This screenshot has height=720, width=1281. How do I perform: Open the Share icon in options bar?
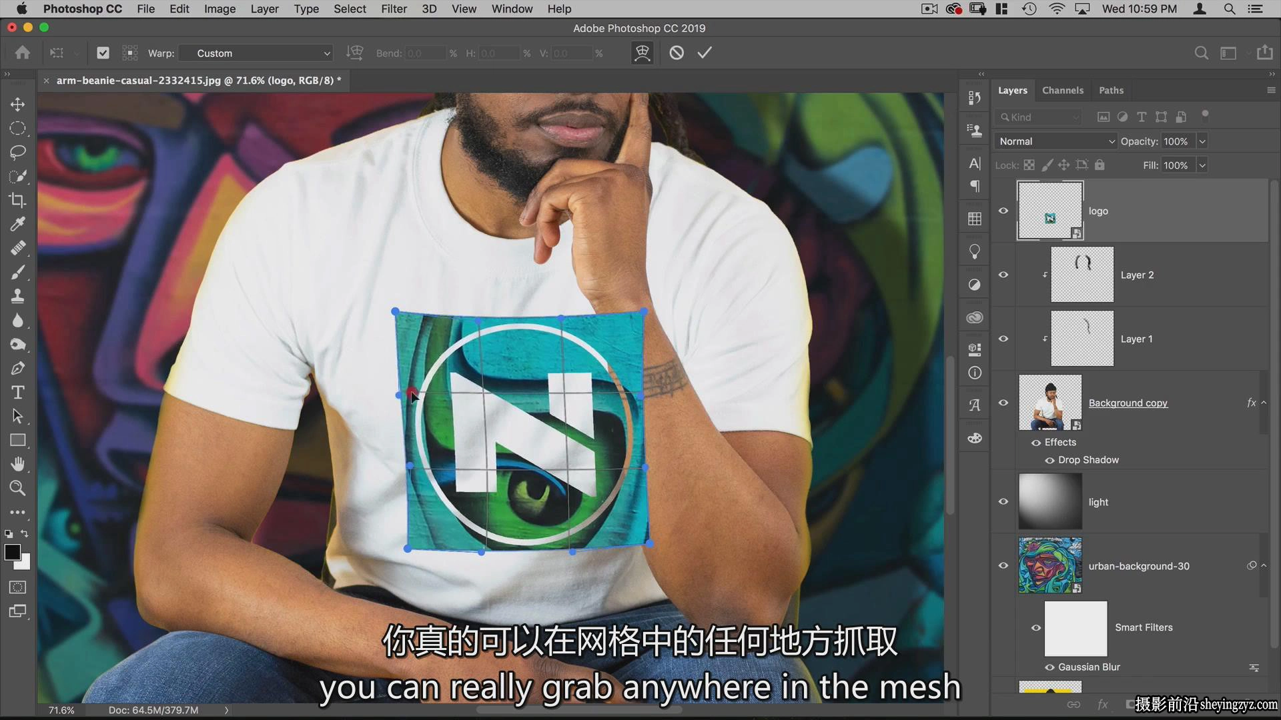click(x=1264, y=53)
